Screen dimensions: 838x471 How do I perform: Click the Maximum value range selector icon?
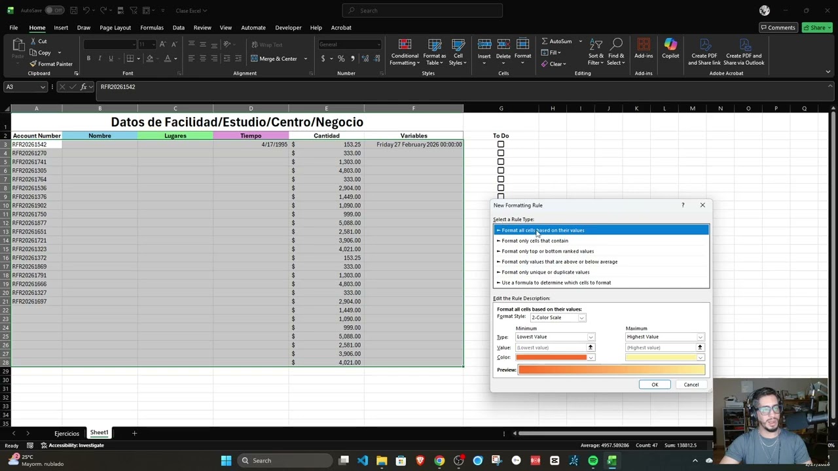click(x=700, y=347)
